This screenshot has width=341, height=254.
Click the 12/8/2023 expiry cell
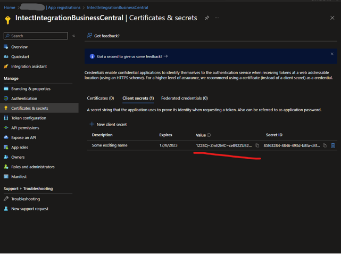[x=168, y=145]
